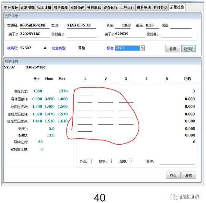
Task: Select the 材料管理 tab
Action: (x=61, y=7)
